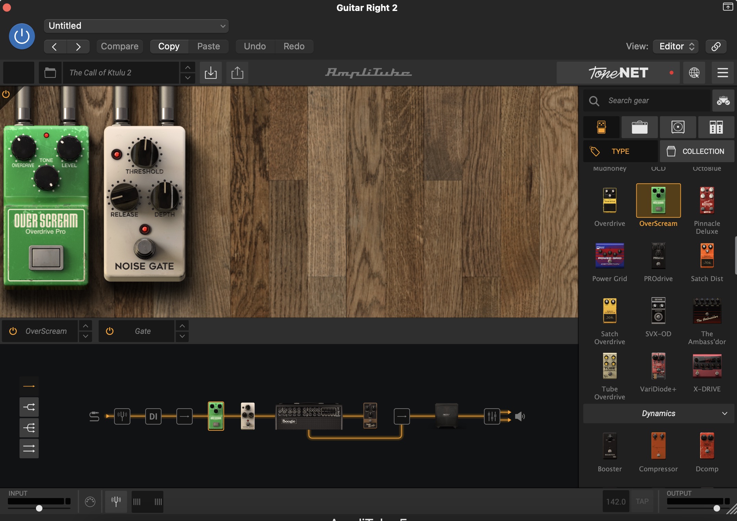Click the Paste button
This screenshot has height=521, width=737.
click(x=209, y=46)
